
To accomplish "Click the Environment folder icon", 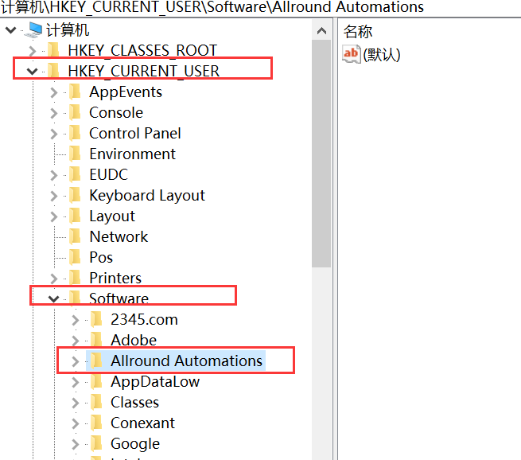I will pos(76,154).
